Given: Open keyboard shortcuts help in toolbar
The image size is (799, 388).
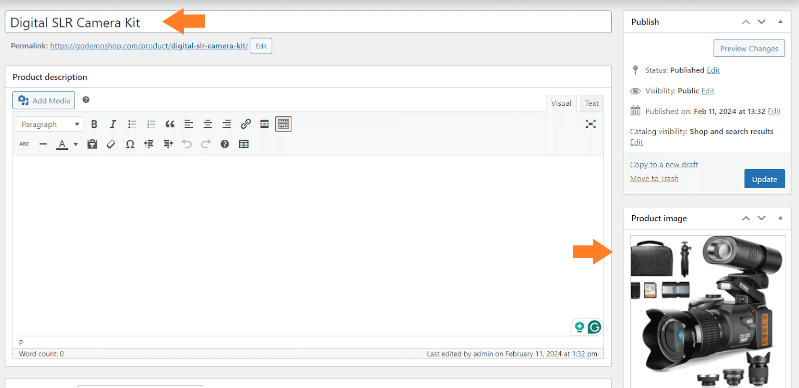Looking at the screenshot, I should click(x=225, y=144).
